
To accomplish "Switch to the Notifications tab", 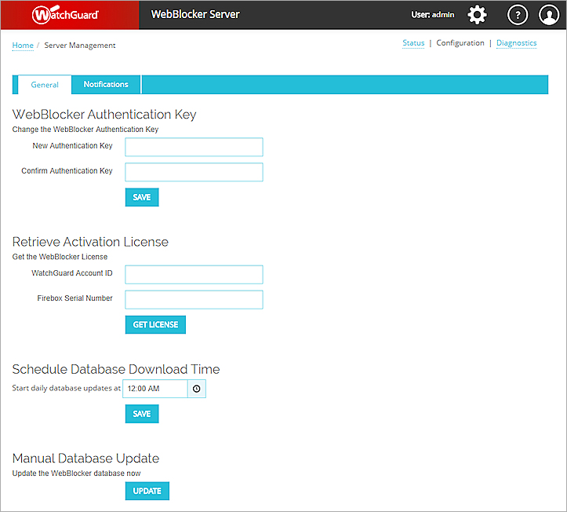I will (x=106, y=85).
